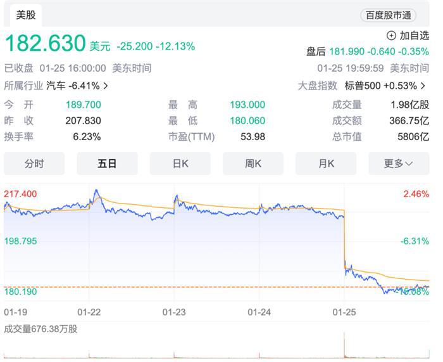Click the 01-23 date label on axis

pyautogui.click(x=173, y=312)
